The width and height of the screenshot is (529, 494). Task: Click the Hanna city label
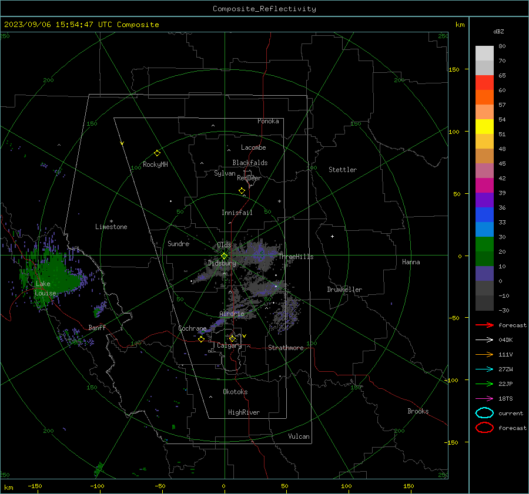click(411, 262)
